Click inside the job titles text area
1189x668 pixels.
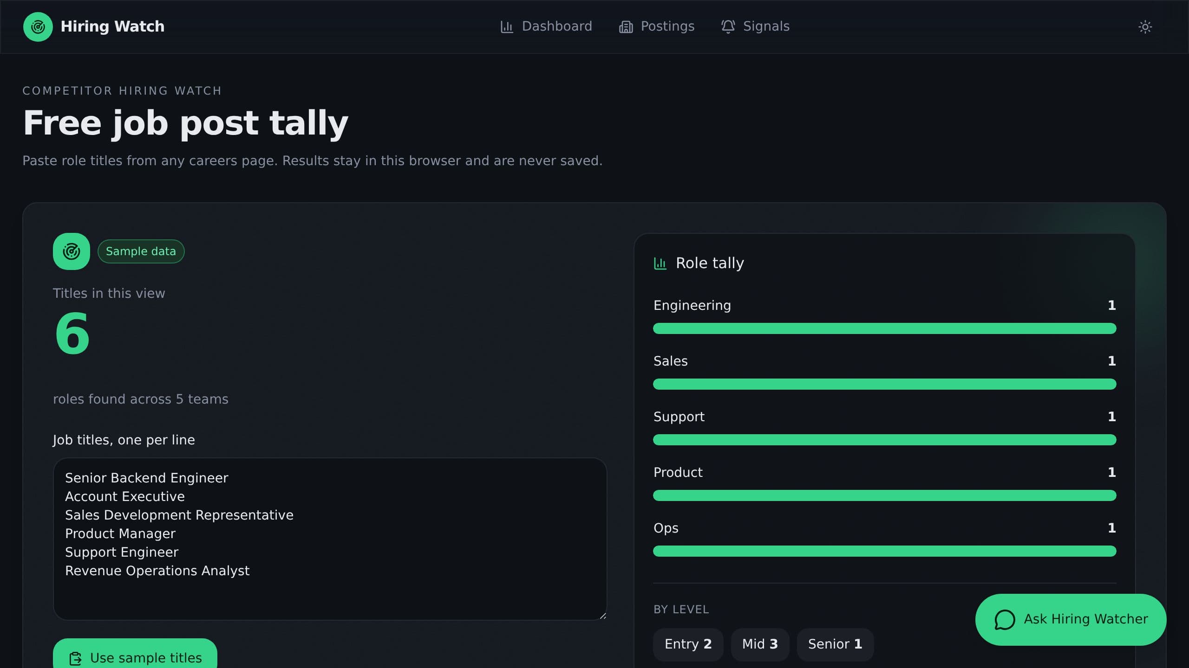[330, 539]
